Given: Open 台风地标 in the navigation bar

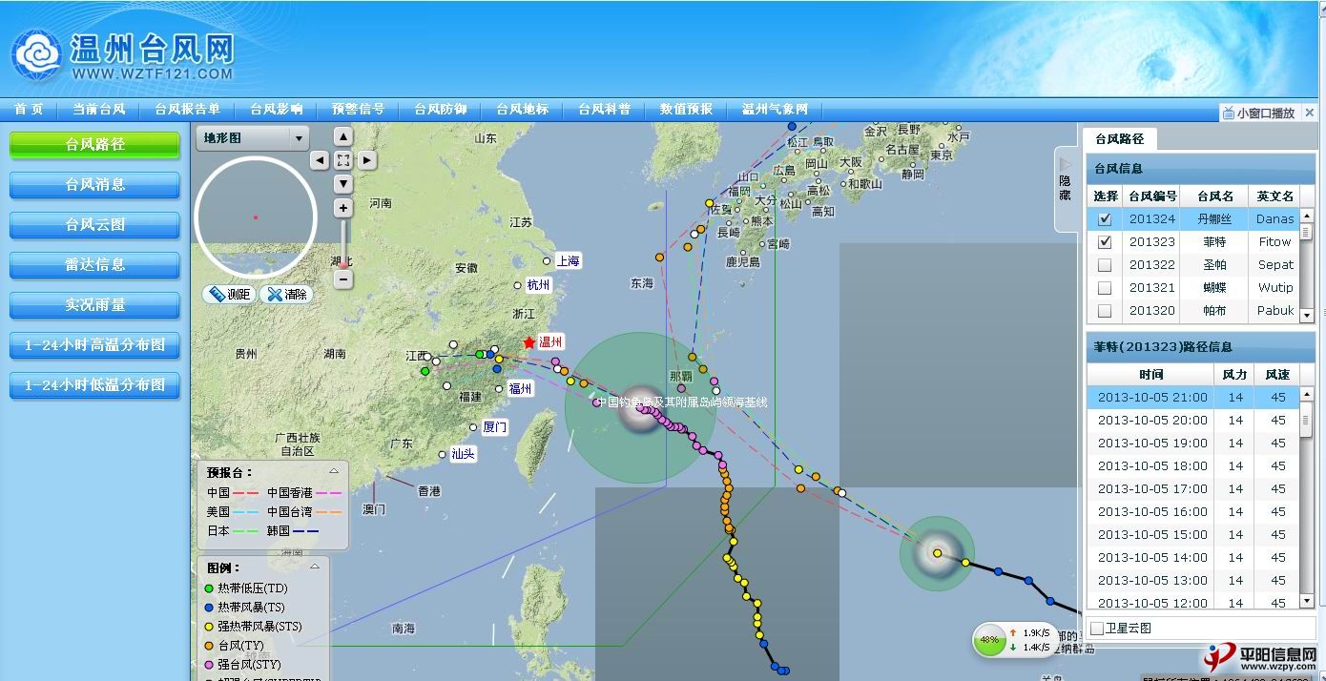Looking at the screenshot, I should click(x=523, y=110).
